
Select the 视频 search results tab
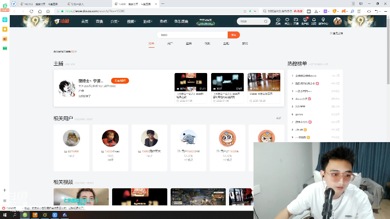(x=208, y=44)
